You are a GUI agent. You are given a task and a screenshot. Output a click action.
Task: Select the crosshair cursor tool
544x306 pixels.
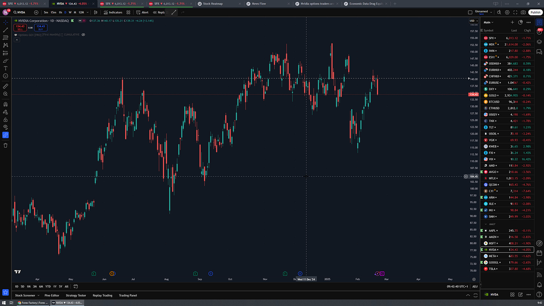tap(6, 22)
